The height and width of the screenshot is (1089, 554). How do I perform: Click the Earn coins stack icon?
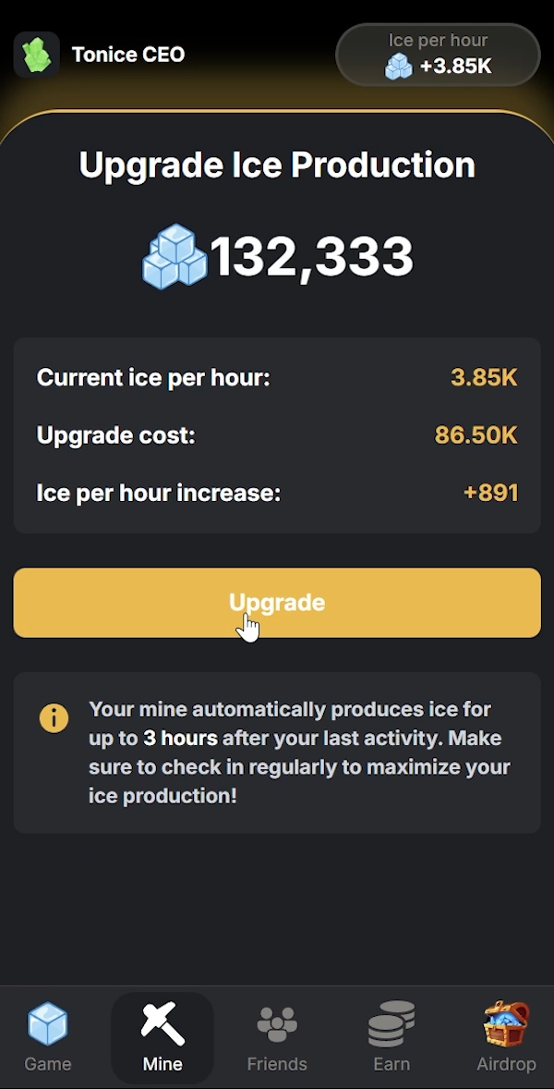click(x=391, y=1022)
